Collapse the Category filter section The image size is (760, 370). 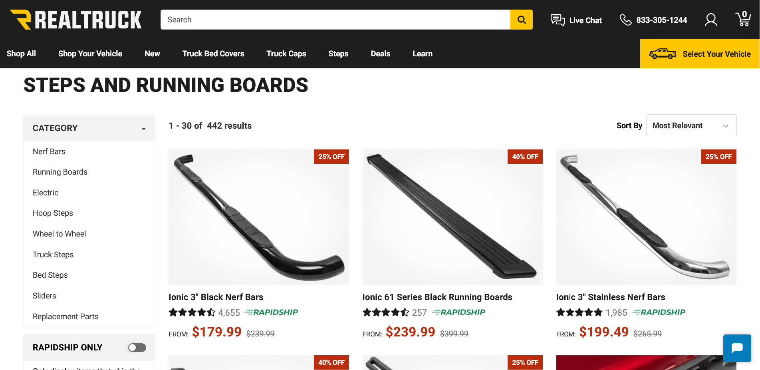coord(144,128)
